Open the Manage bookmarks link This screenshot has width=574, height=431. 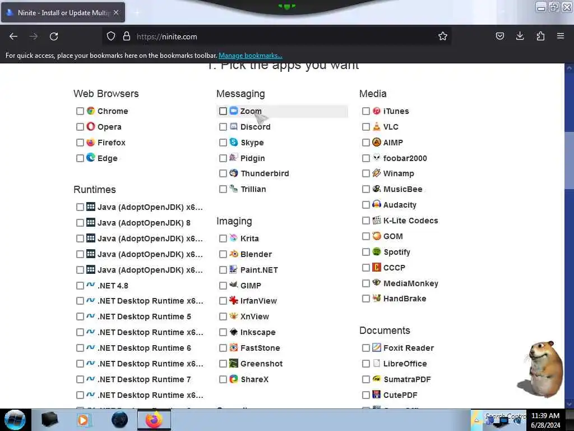click(x=251, y=56)
